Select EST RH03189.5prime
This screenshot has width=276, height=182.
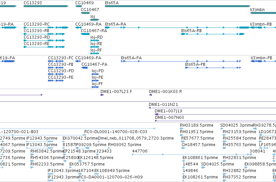197,125
